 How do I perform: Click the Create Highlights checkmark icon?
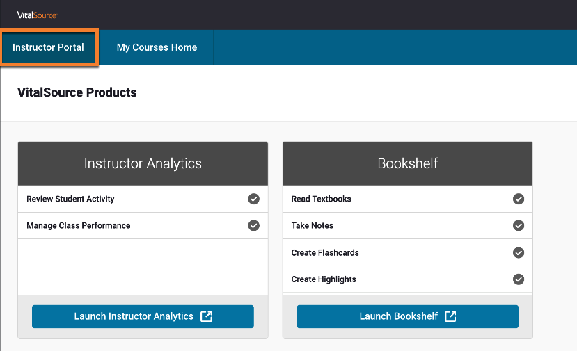(x=519, y=279)
